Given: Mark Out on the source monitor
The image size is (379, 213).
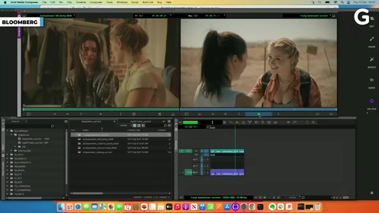Looking at the screenshot, I should [x=120, y=114].
